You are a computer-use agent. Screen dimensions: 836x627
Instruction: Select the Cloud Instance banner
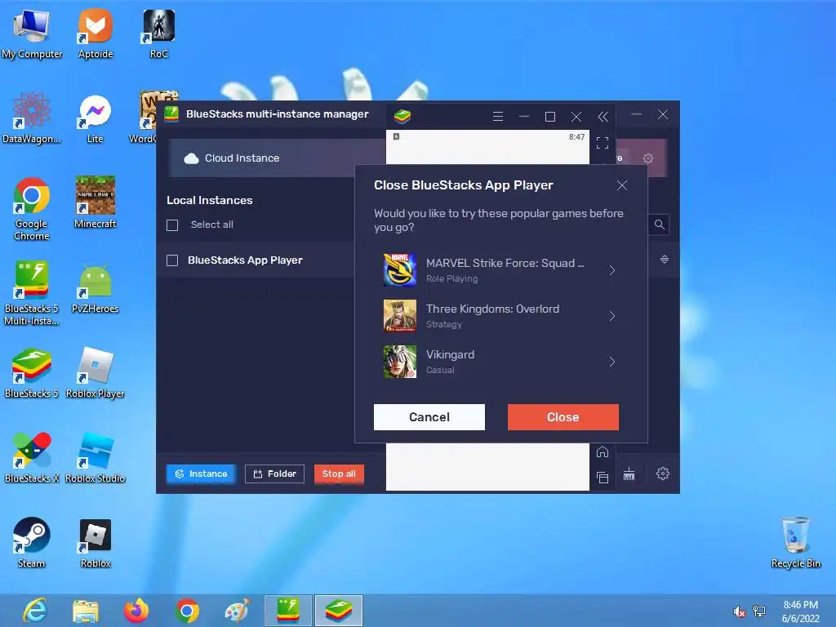tap(278, 158)
